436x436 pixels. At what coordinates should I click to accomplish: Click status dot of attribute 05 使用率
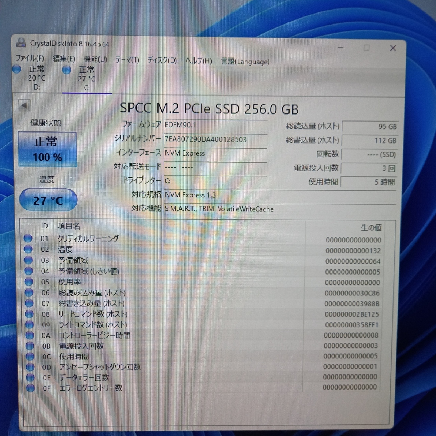click(x=29, y=282)
